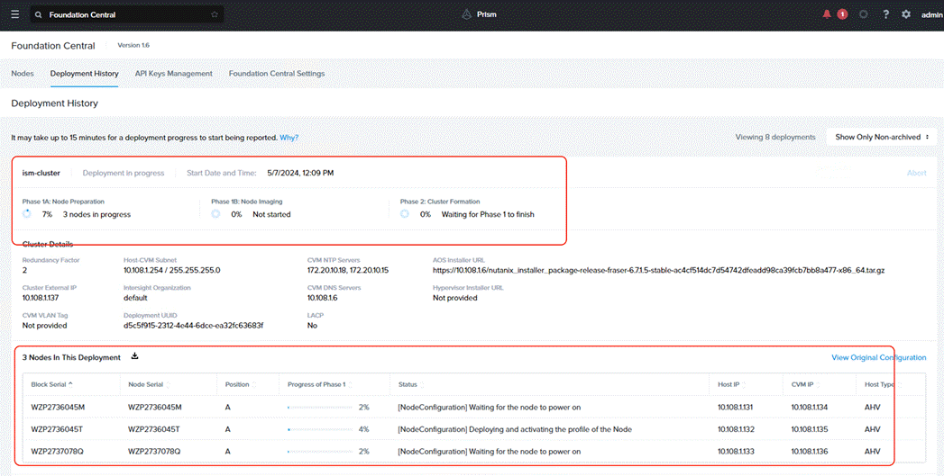Click the Viewing 8 deployments text
The width and height of the screenshot is (944, 476).
click(775, 137)
